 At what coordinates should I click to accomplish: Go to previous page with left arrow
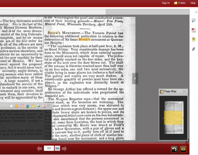[39, 149]
